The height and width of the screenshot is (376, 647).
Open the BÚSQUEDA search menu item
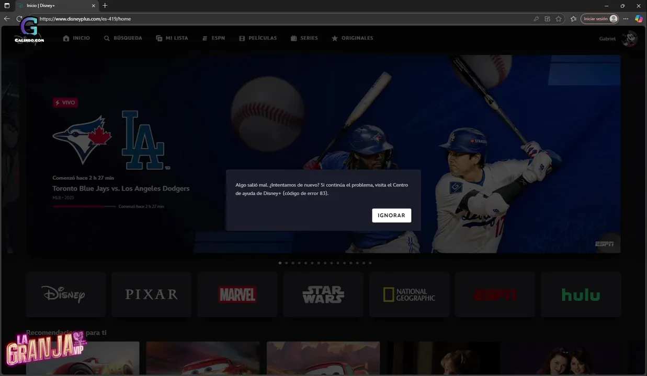[123, 38]
